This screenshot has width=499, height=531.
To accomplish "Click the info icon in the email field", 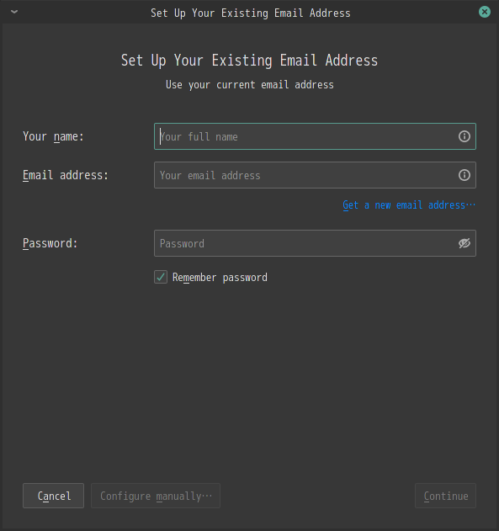I will tap(464, 175).
